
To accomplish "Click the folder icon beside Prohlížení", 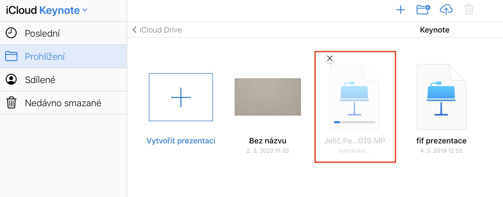I will pyautogui.click(x=11, y=56).
